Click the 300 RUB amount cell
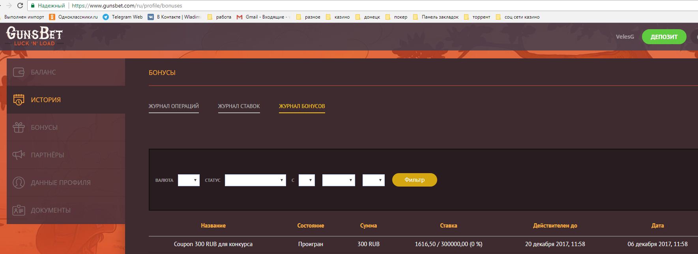 point(369,244)
